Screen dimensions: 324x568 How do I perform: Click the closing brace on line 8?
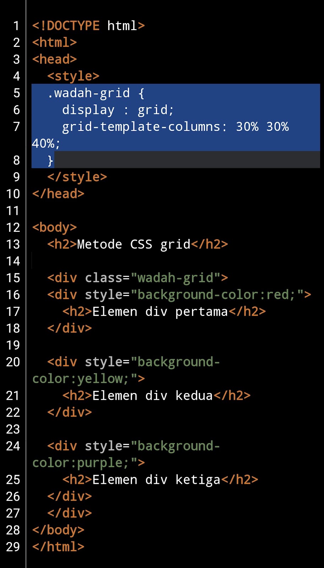coord(50,160)
